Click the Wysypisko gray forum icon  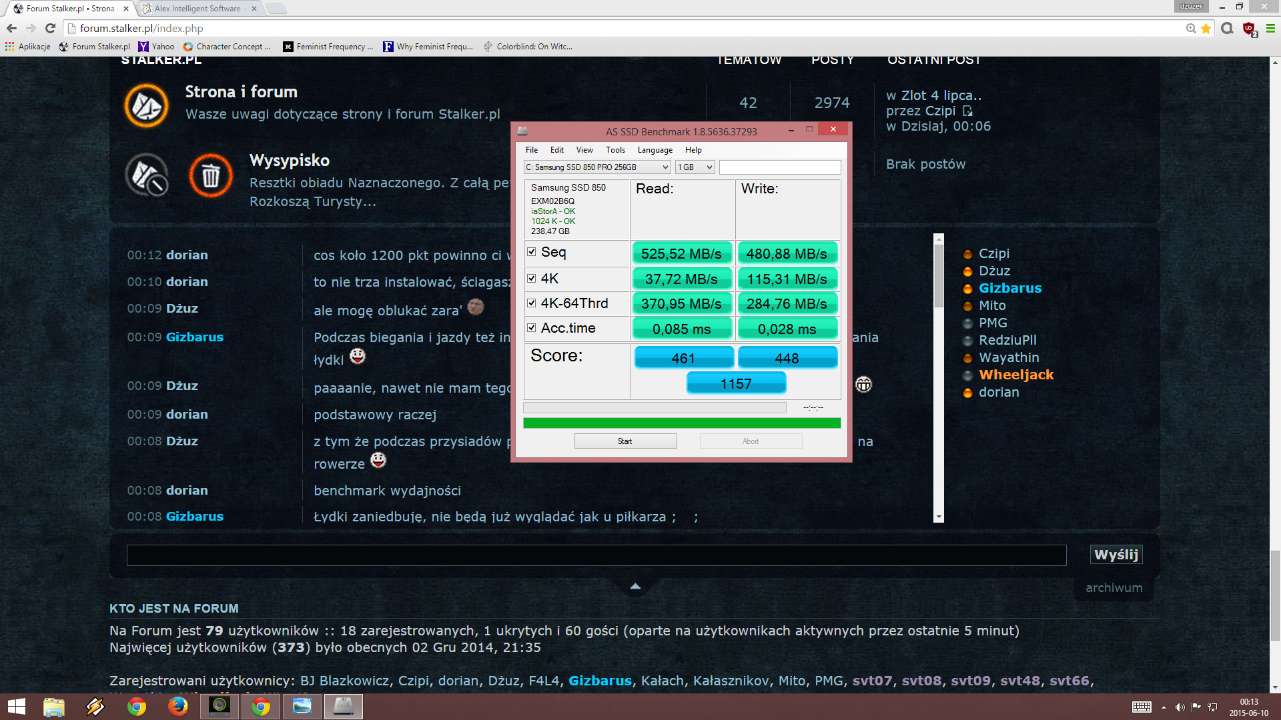[147, 175]
